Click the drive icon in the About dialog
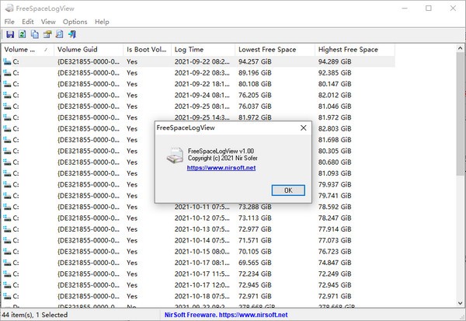466x321 pixels. pos(176,155)
